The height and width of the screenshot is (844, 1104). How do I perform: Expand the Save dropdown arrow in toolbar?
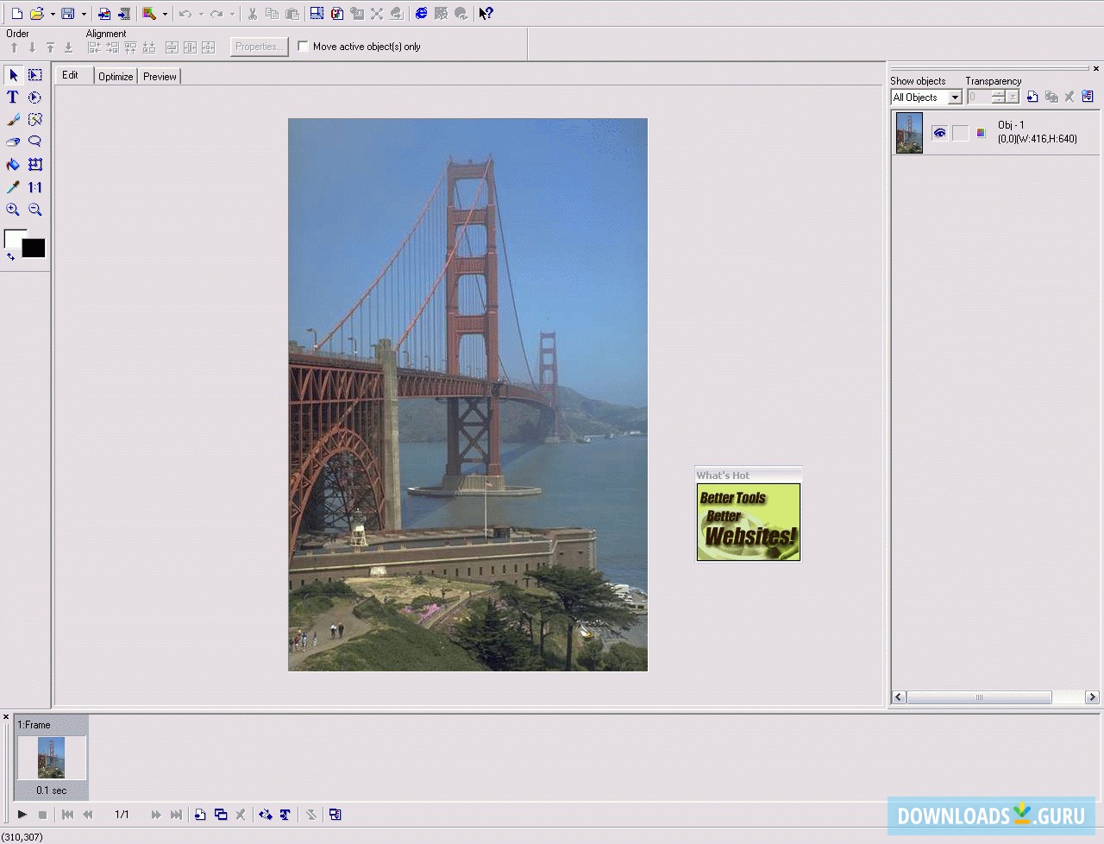84,14
